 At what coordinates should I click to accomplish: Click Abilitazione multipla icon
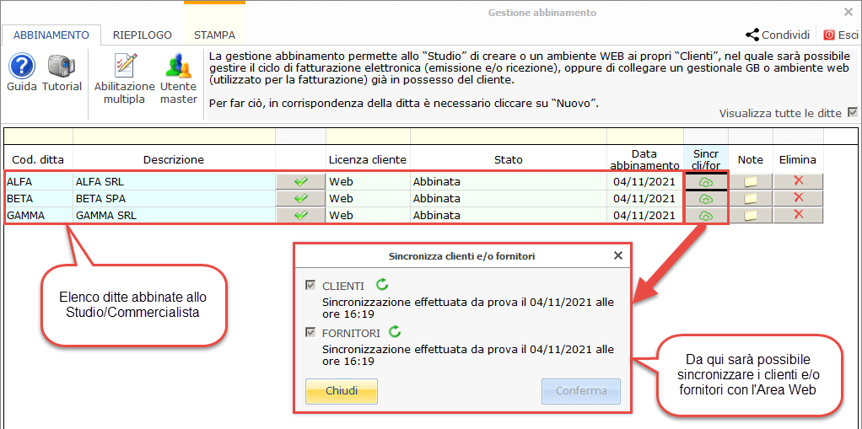(x=125, y=67)
